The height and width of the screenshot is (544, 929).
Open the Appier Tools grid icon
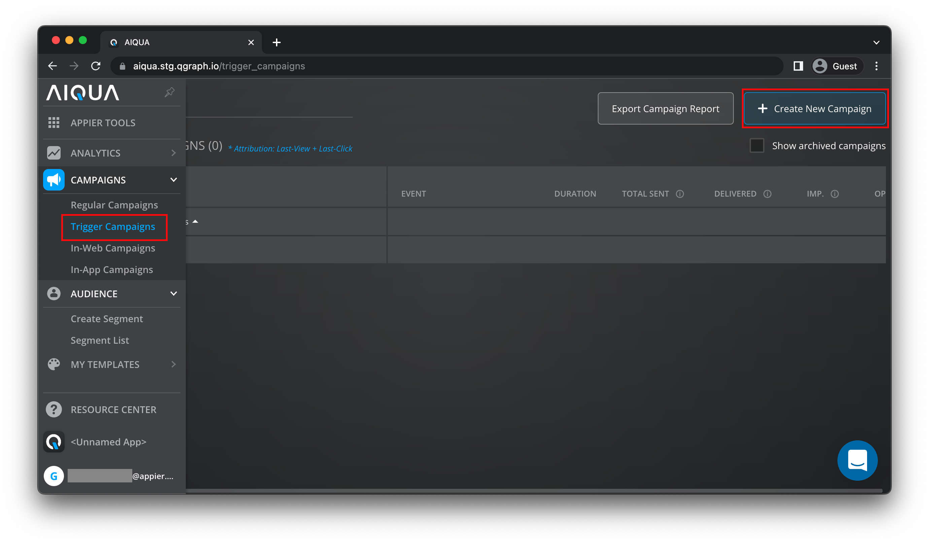[x=54, y=123]
